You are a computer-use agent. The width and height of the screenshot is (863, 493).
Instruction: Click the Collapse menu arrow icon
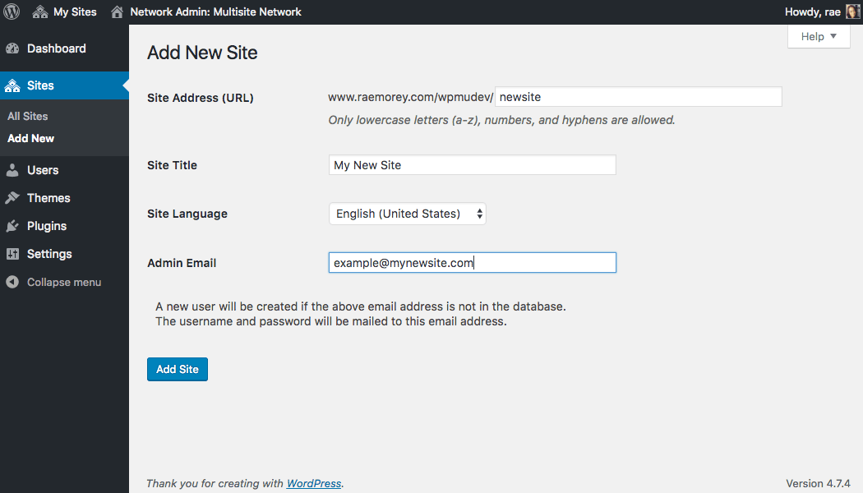[12, 282]
